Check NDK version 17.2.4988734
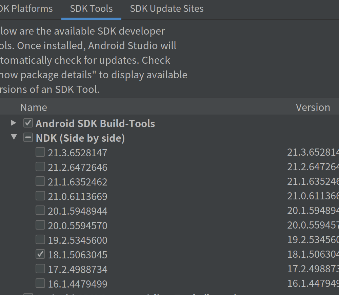The width and height of the screenshot is (339, 295). pyautogui.click(x=40, y=268)
